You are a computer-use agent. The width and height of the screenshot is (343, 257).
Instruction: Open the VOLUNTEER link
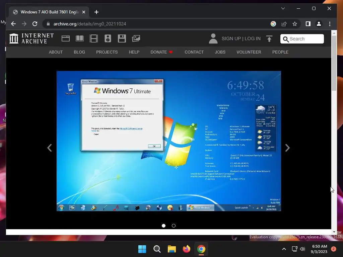tap(249, 52)
